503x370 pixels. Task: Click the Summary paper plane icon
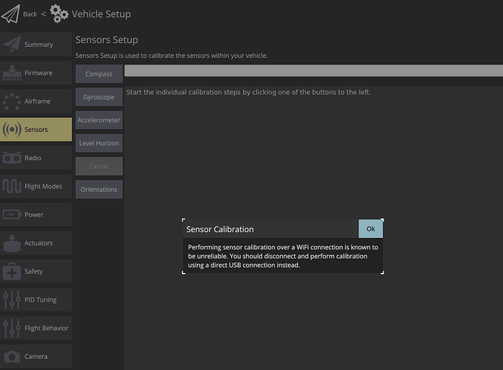click(12, 44)
